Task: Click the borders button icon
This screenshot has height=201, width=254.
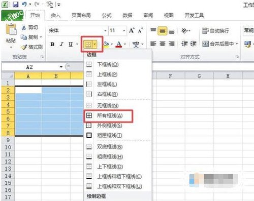Action: coord(88,44)
